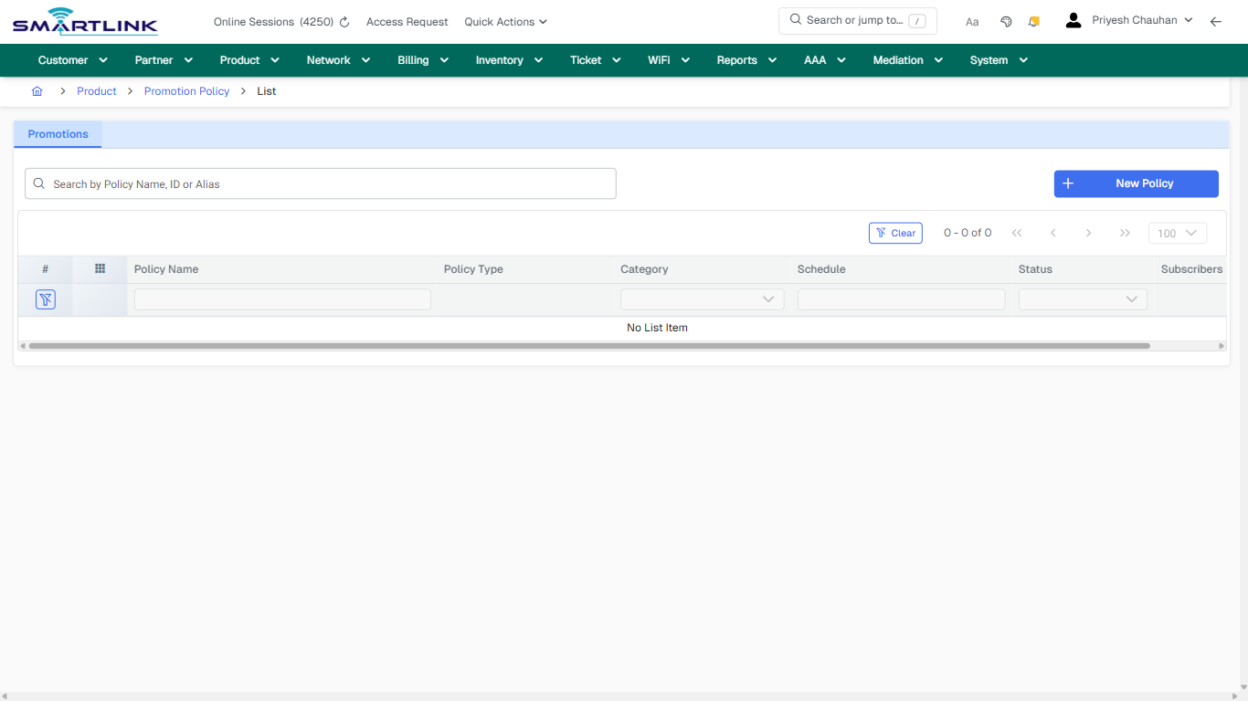Click the back arrow in the header
This screenshot has width=1248, height=701.
pos(1216,20)
